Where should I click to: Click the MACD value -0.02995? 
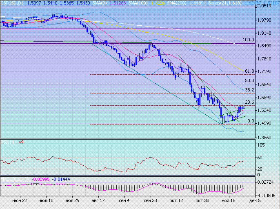tap(40, 179)
